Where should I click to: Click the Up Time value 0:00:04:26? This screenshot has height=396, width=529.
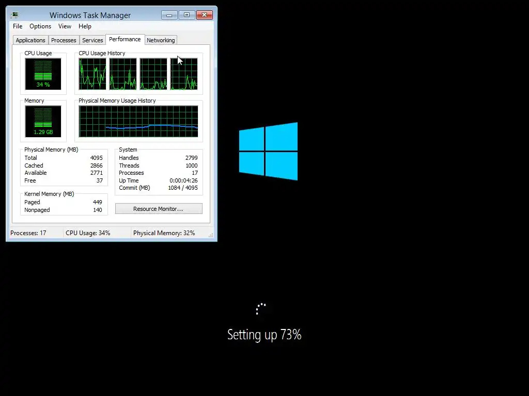point(183,180)
